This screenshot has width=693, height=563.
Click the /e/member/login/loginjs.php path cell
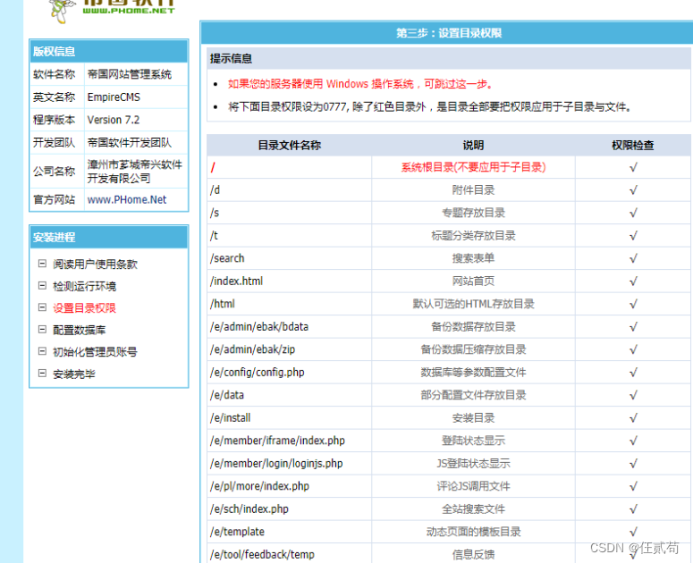pyautogui.click(x=290, y=464)
